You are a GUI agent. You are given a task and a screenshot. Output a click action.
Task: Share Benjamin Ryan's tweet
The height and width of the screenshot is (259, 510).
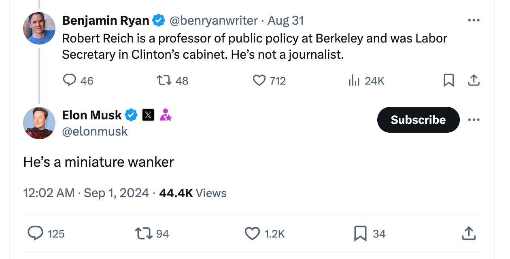[474, 81]
